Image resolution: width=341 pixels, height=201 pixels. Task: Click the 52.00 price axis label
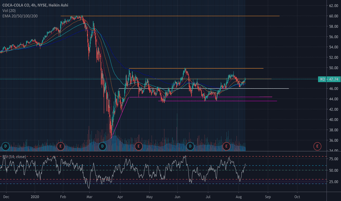(x=333, y=58)
